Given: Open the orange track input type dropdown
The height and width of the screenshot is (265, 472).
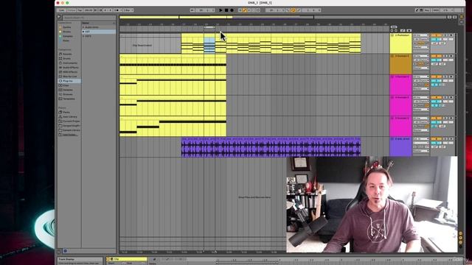Looking at the screenshot, I should pos(421,56).
